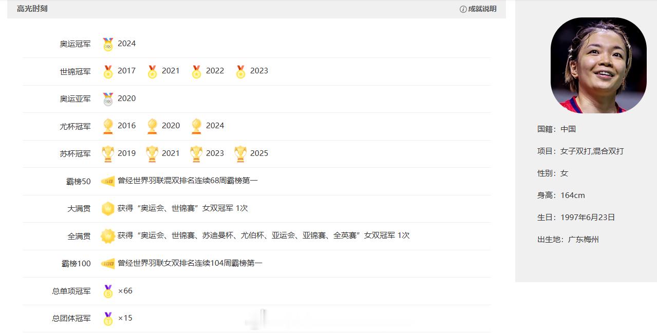The width and height of the screenshot is (657, 336).
Task: Click the 2021 Sudirman Cup trophy icon
Action: (152, 154)
